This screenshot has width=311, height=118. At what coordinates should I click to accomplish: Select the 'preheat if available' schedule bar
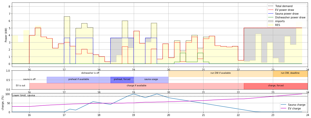click(79, 80)
